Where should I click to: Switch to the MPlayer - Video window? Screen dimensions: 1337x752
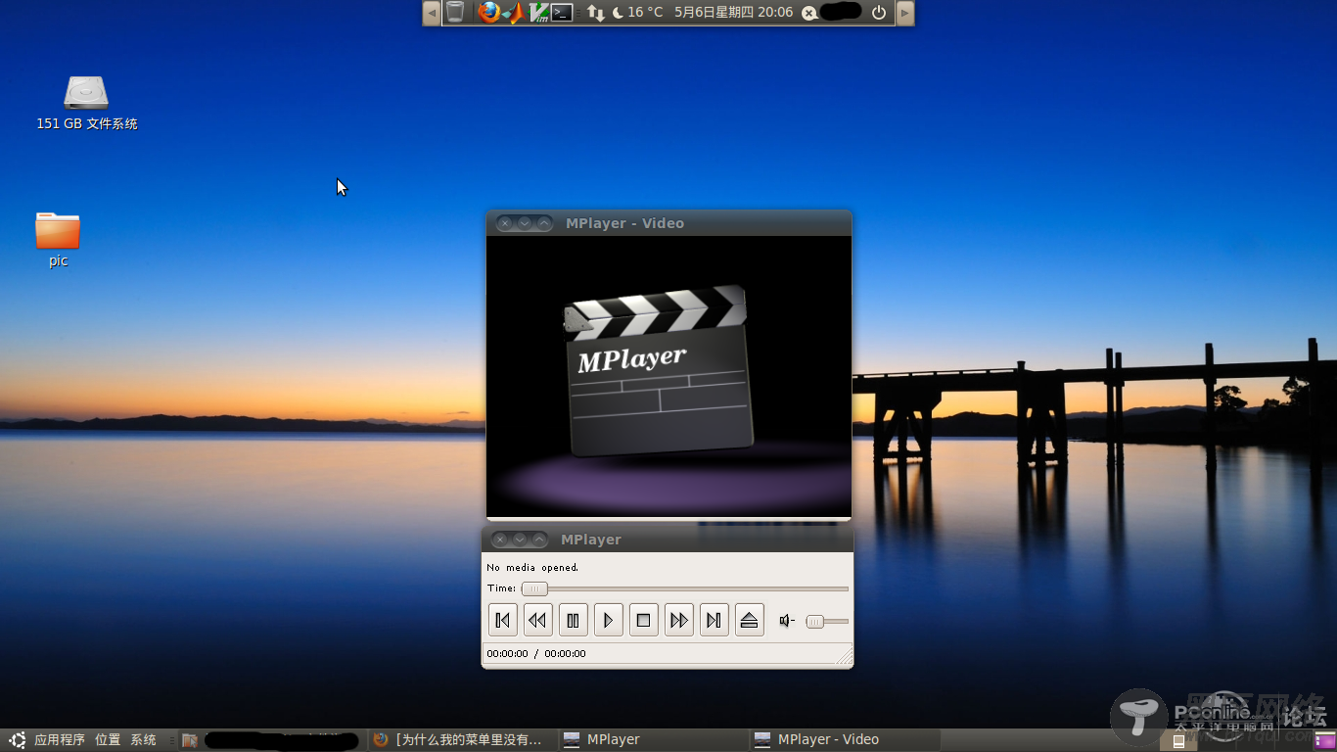(844, 739)
